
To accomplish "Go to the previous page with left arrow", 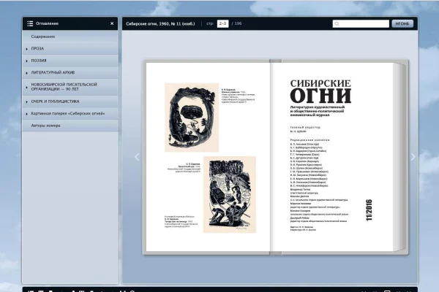I will tap(137, 157).
